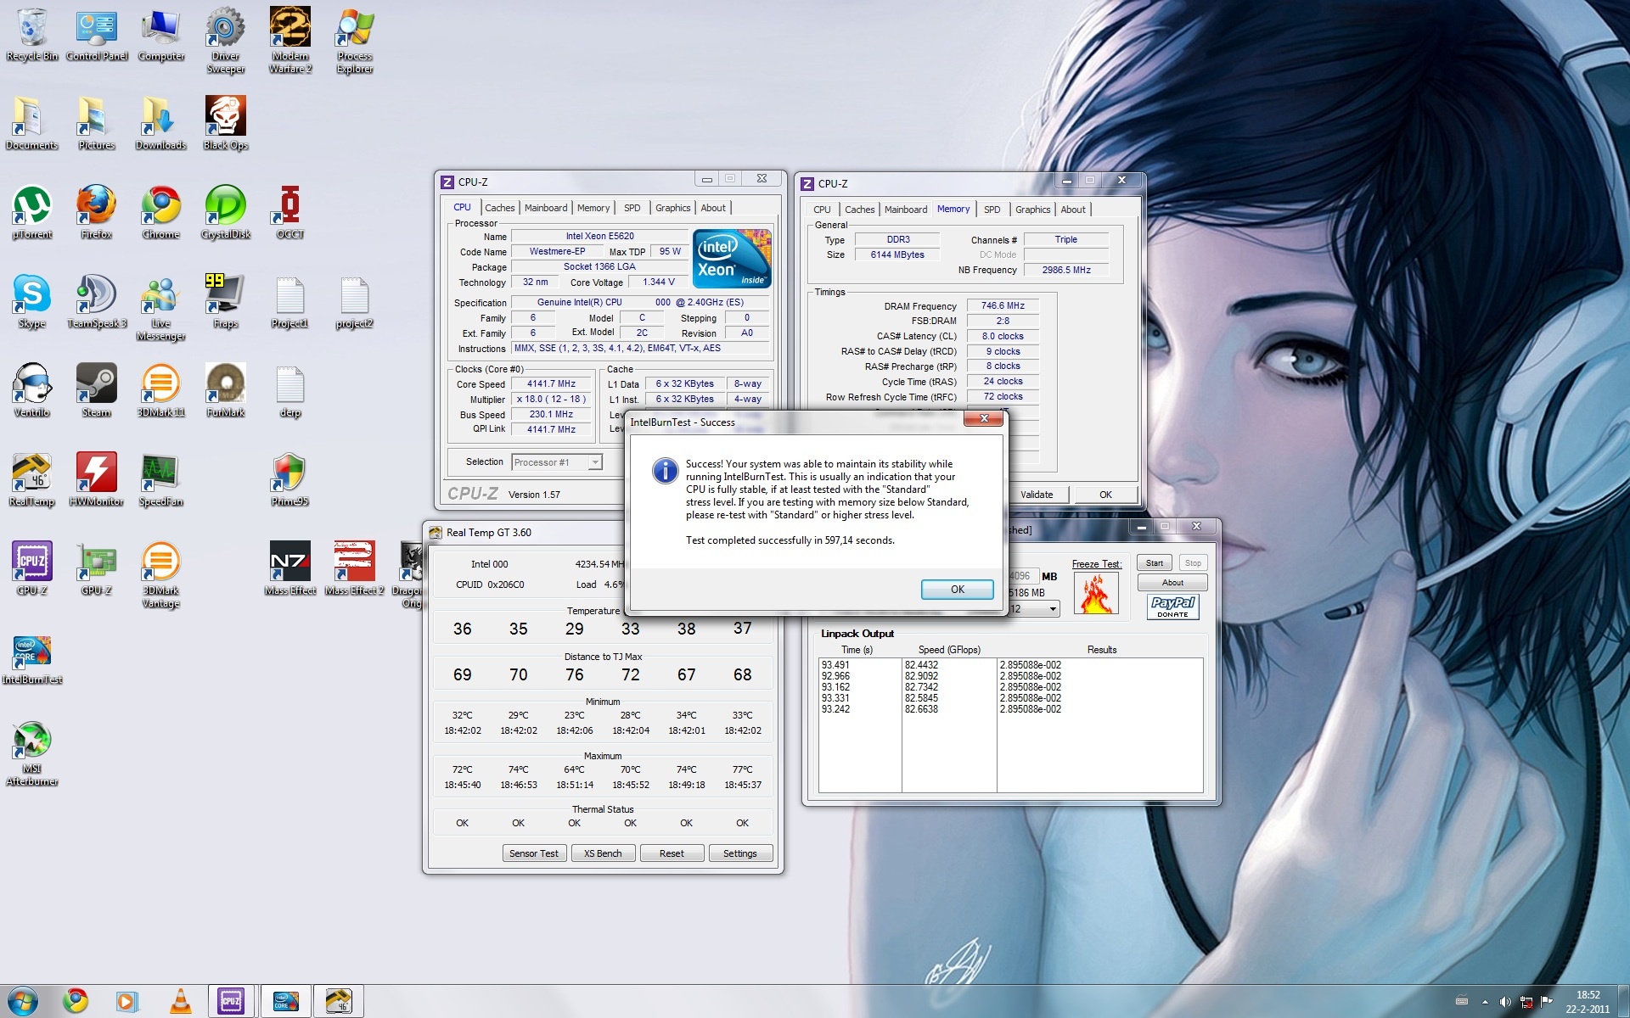Image resolution: width=1630 pixels, height=1018 pixels.
Task: Open the IntelBurnTest threads dropdown
Action: tap(1053, 609)
